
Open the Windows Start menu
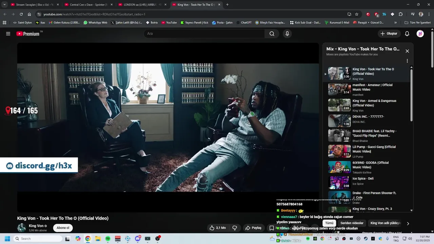tap(7, 239)
